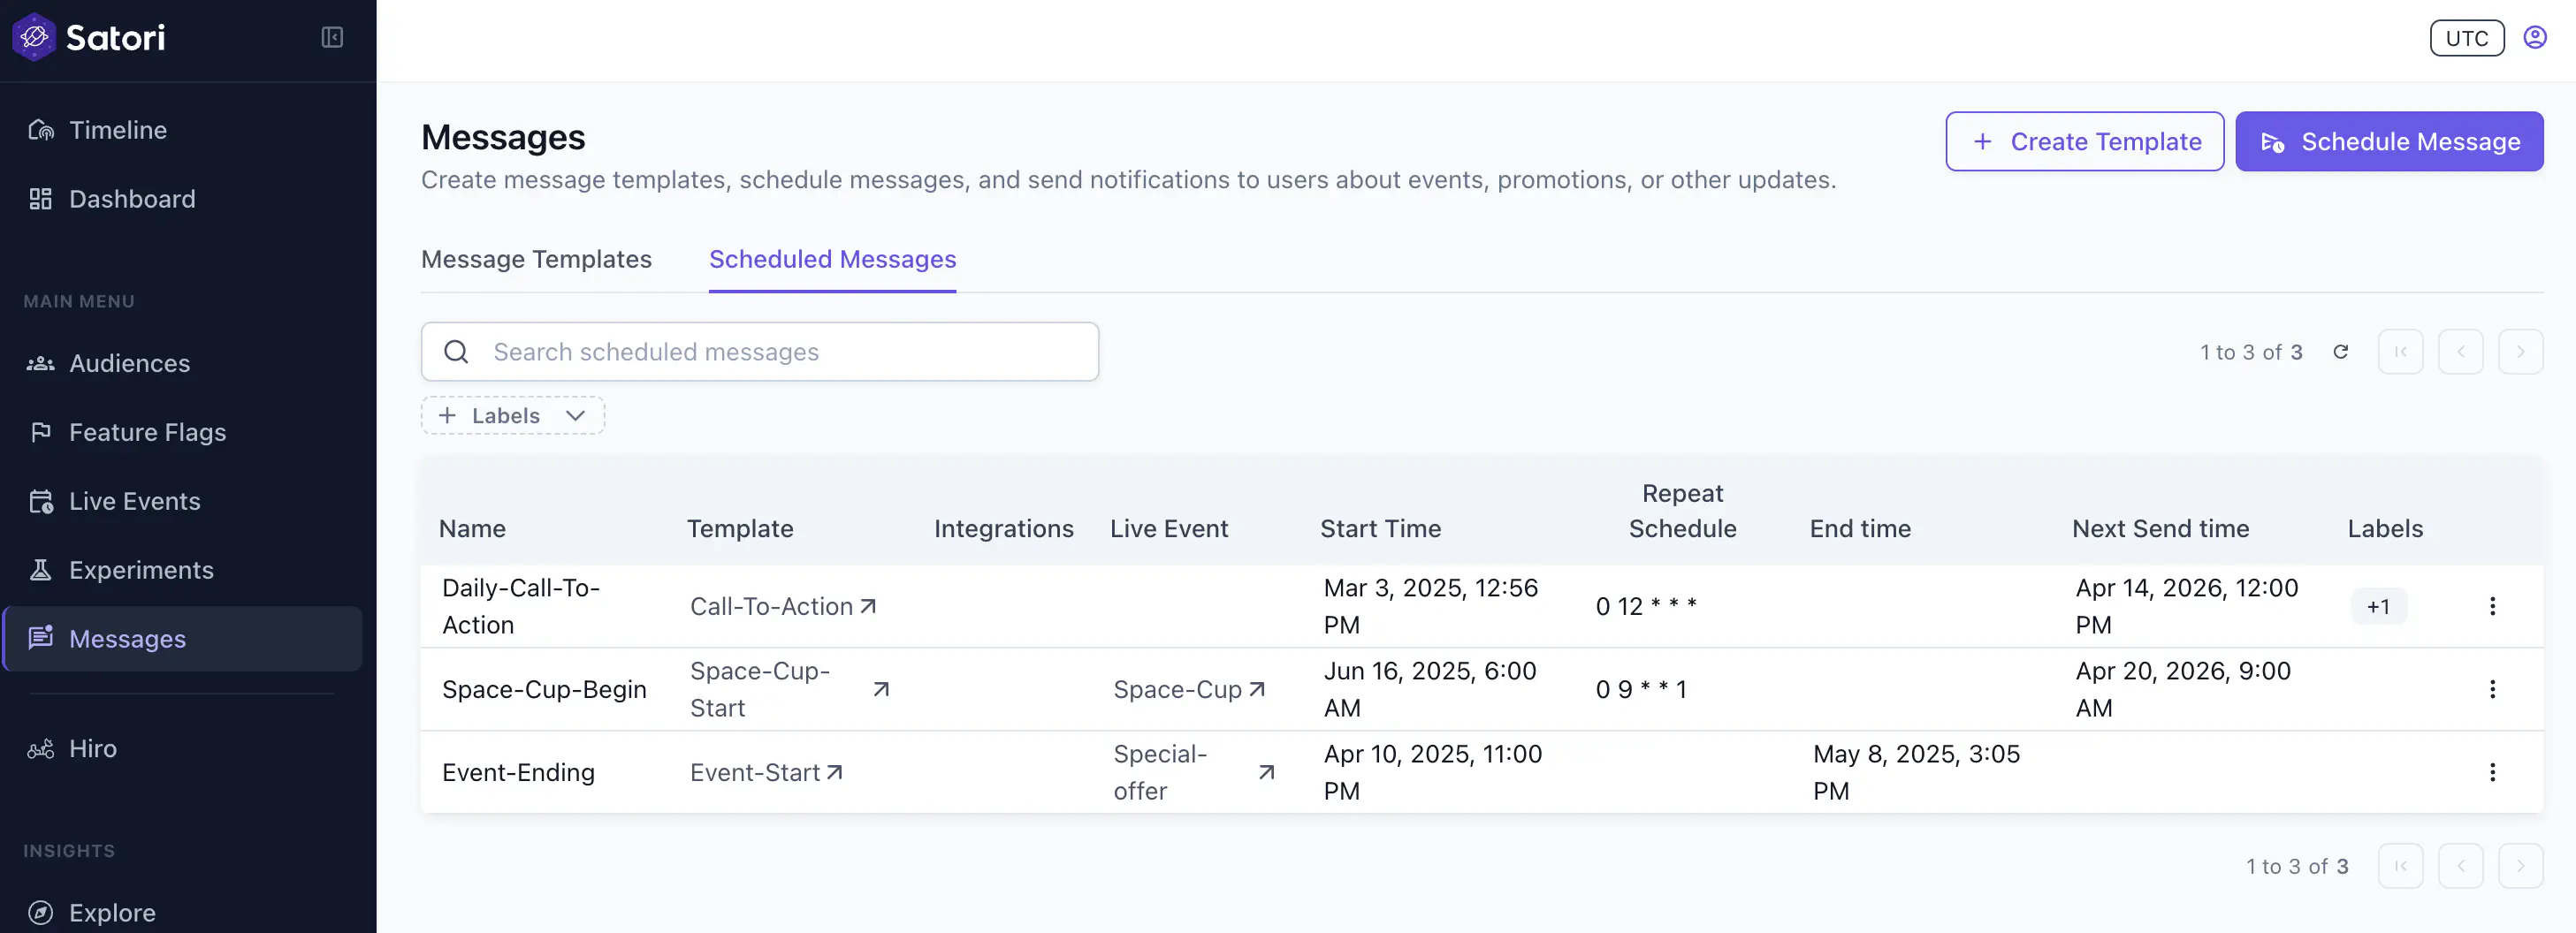The image size is (2576, 933).
Task: Open kebab menu on Space-Cup-Begin row
Action: tap(2493, 689)
